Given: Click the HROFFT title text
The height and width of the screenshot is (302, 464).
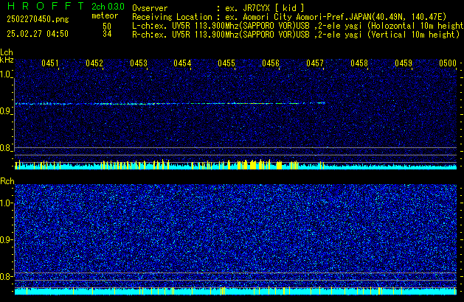Looking at the screenshot, I should pyautogui.click(x=46, y=6).
